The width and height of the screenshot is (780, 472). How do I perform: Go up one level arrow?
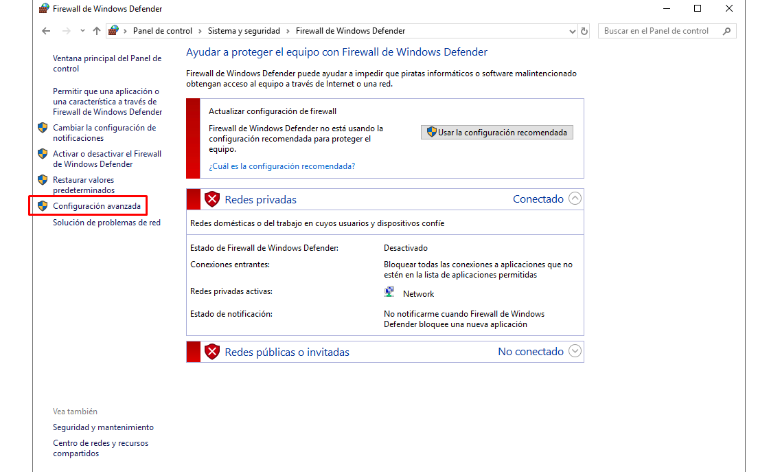point(97,31)
